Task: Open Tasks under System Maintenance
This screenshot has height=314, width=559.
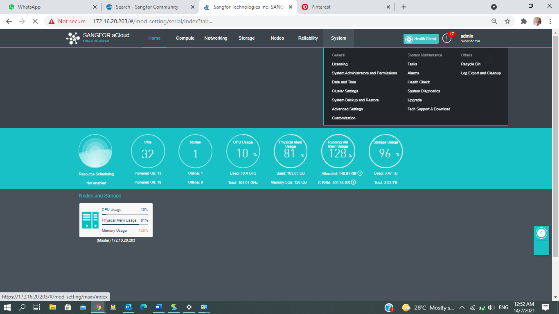Action: 412,64
